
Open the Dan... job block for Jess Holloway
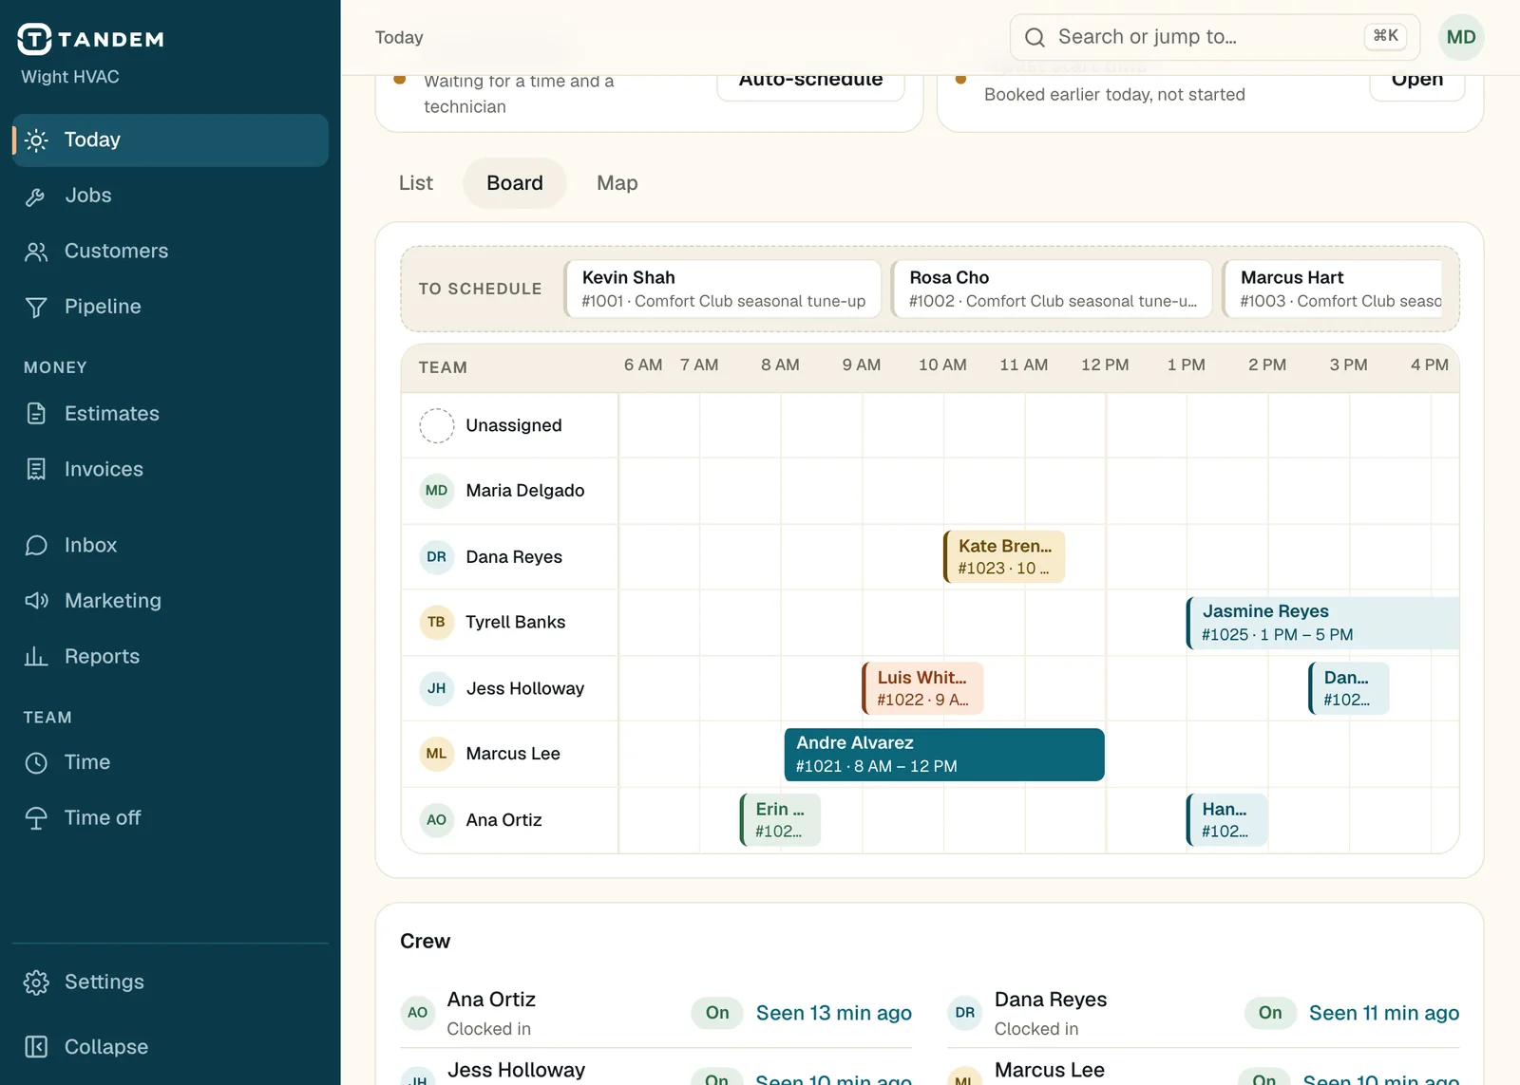click(1348, 688)
